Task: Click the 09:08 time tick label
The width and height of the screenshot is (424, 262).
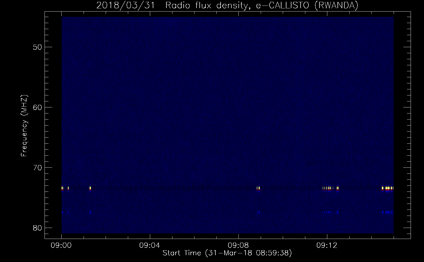Action: pyautogui.click(x=239, y=245)
